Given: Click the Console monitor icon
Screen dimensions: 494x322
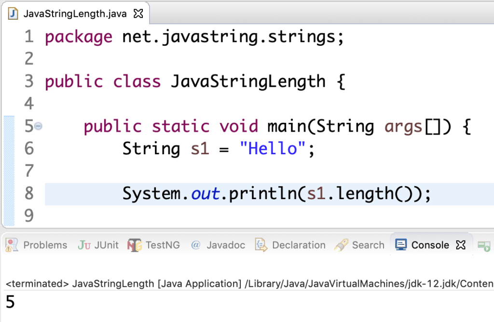Looking at the screenshot, I should coord(400,244).
